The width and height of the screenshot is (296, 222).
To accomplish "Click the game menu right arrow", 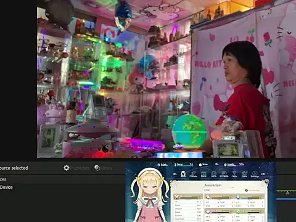I will [263, 174].
